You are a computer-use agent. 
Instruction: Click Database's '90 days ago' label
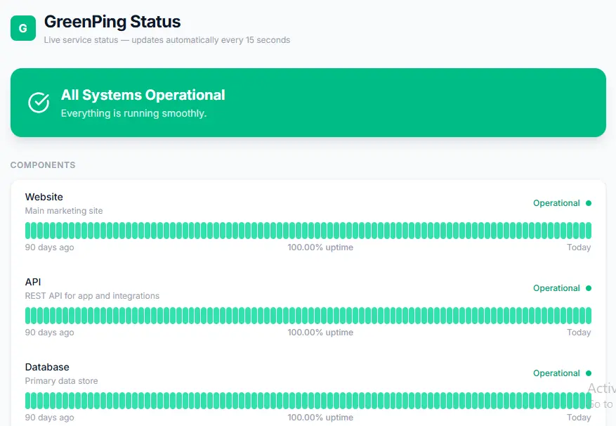pos(49,418)
